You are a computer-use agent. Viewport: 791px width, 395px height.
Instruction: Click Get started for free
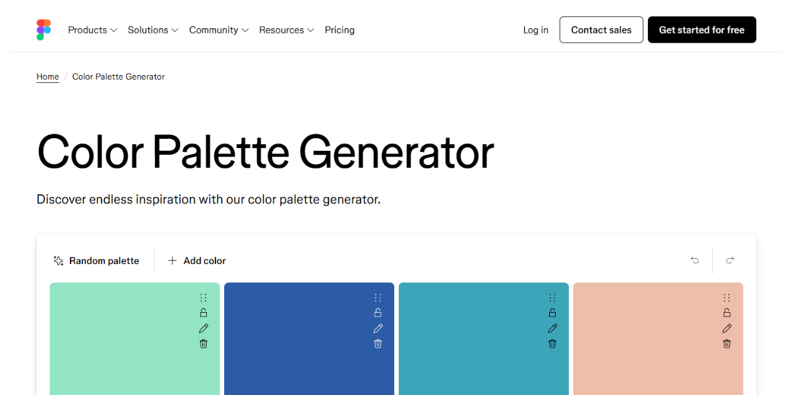tap(701, 30)
